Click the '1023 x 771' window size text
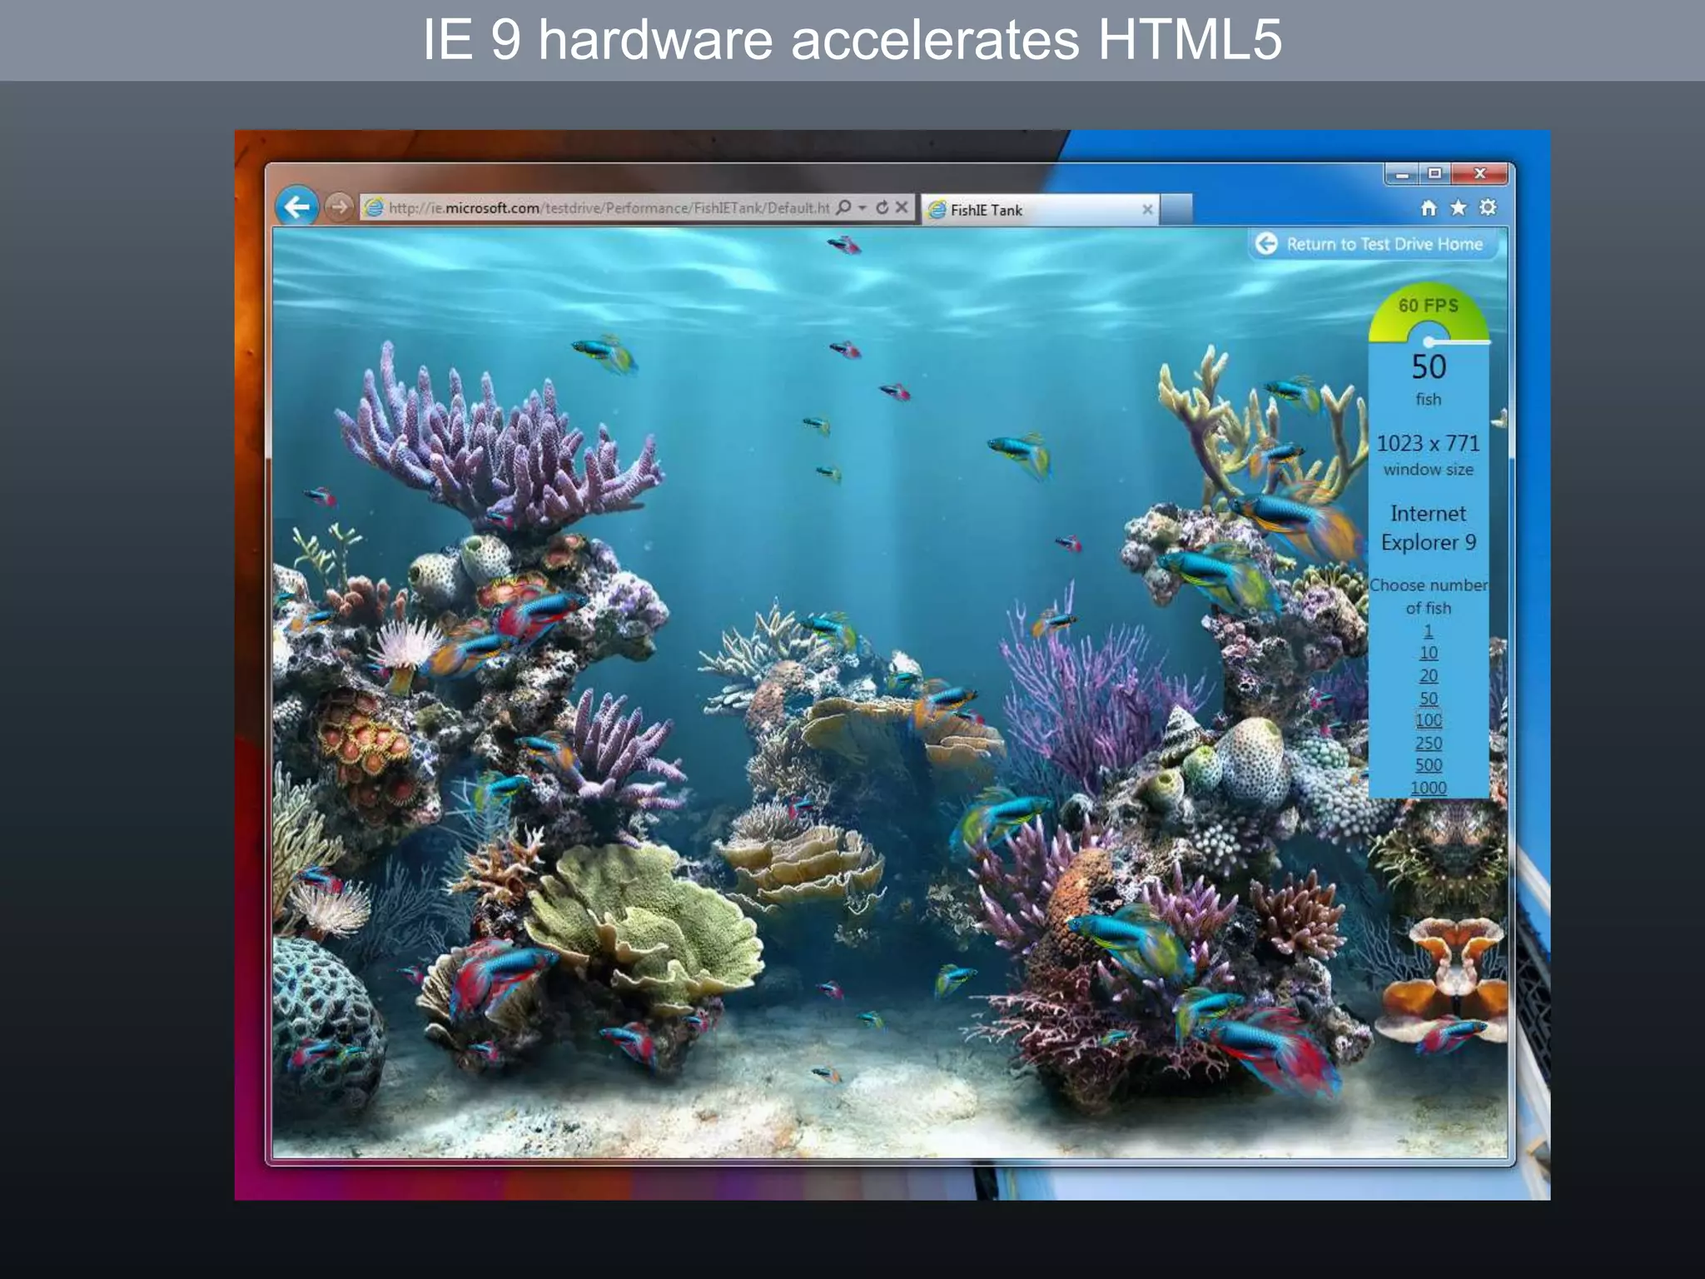Image resolution: width=1705 pixels, height=1279 pixels. (x=1429, y=443)
